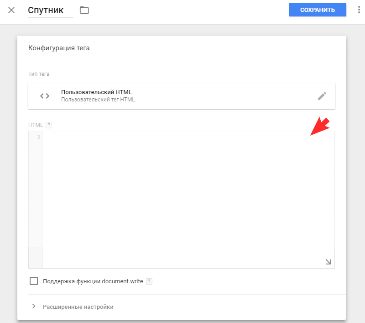This screenshot has height=323, width=365.
Task: Click the HTML field label
Action: [36, 125]
